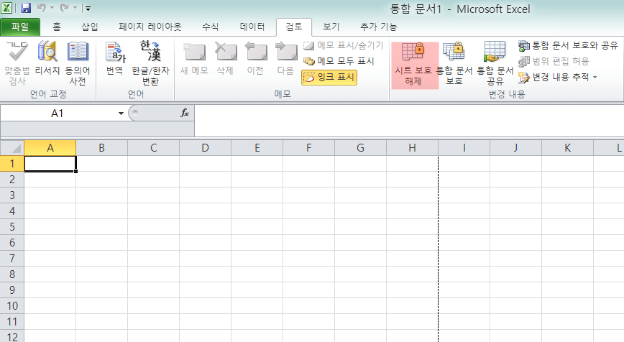
Task: Customize the quick access toolbar dropdown
Action: 88,8
